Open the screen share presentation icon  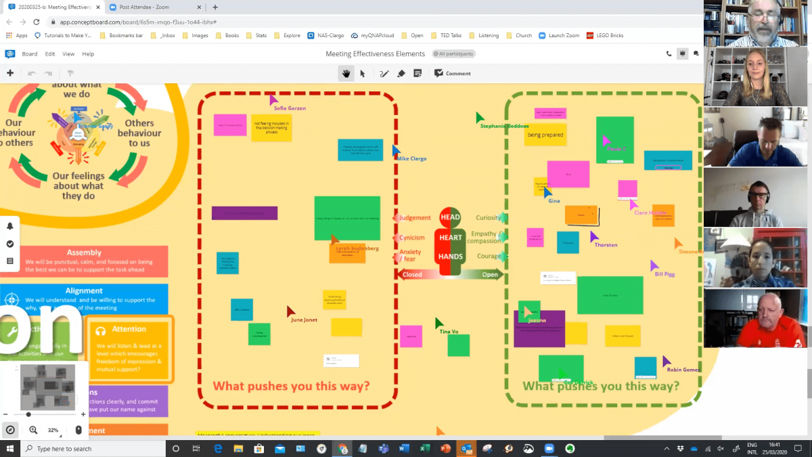(683, 53)
